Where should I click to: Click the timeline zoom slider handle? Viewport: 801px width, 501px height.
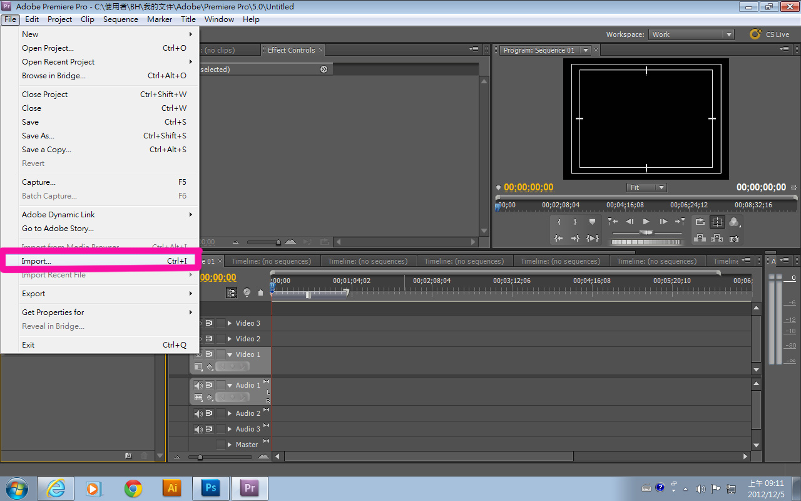[x=200, y=457]
